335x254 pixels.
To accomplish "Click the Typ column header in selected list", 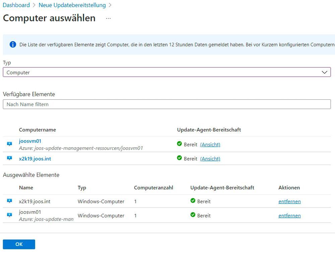I will point(82,188).
